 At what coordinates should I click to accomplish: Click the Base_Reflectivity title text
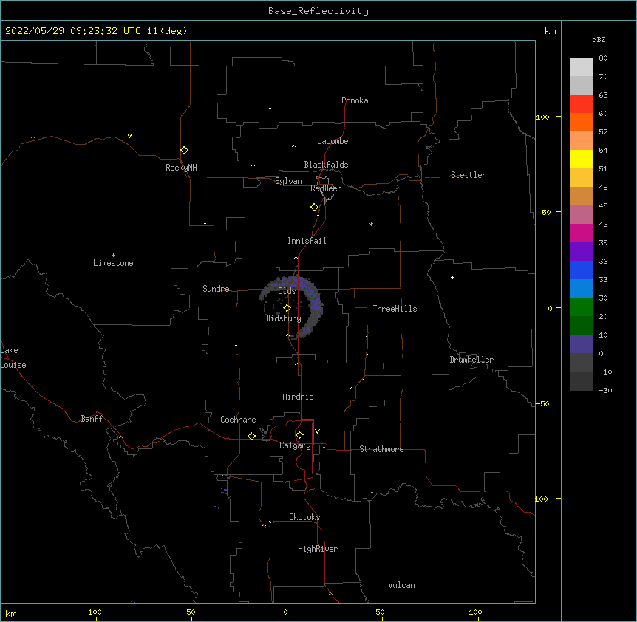tap(318, 11)
